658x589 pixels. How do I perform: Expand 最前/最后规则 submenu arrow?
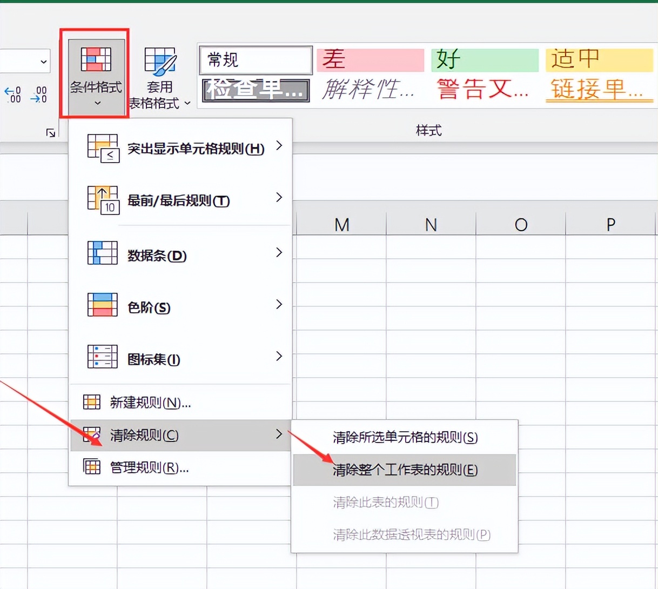pos(279,197)
